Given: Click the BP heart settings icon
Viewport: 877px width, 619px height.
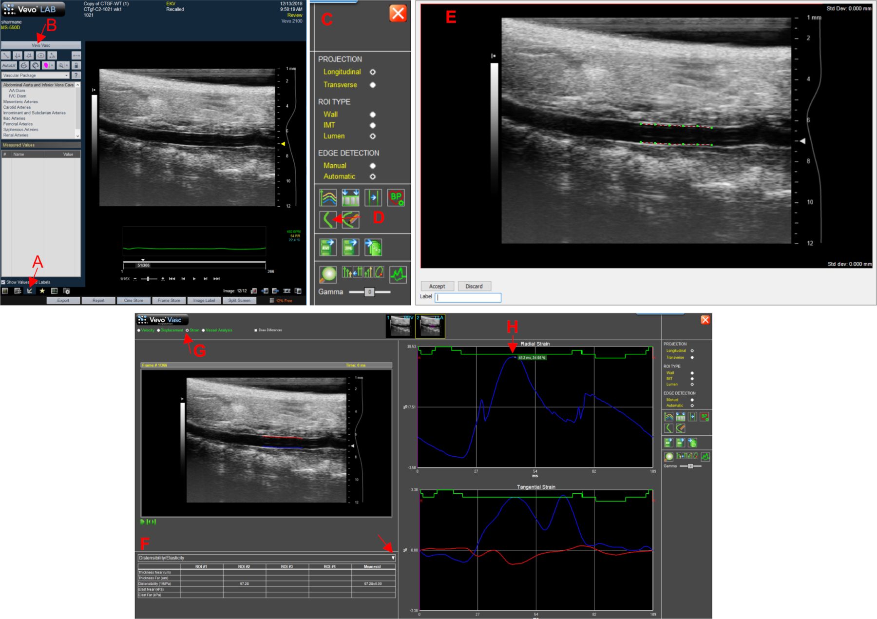Looking at the screenshot, I should click(x=396, y=198).
